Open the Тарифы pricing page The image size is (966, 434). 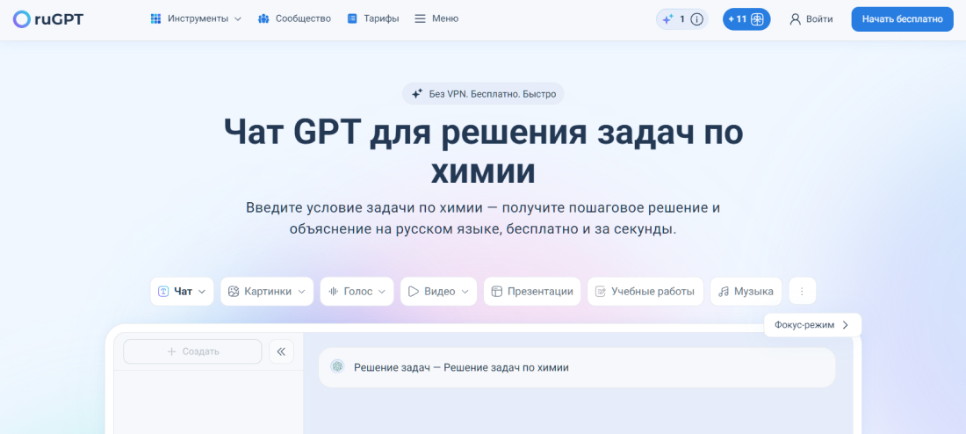pyautogui.click(x=372, y=18)
